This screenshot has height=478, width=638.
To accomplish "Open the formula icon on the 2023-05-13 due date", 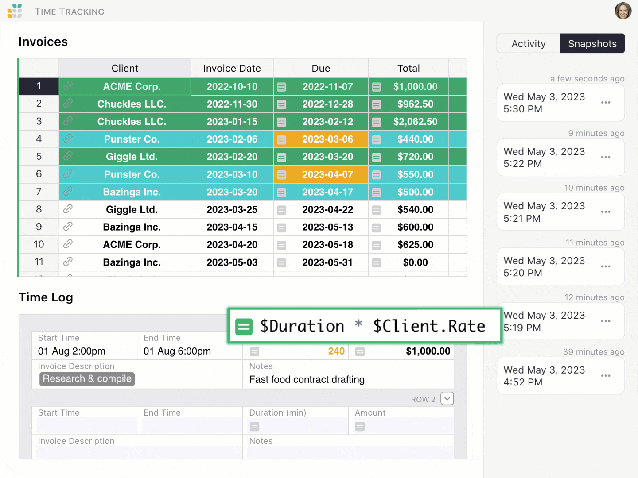I will point(282,227).
